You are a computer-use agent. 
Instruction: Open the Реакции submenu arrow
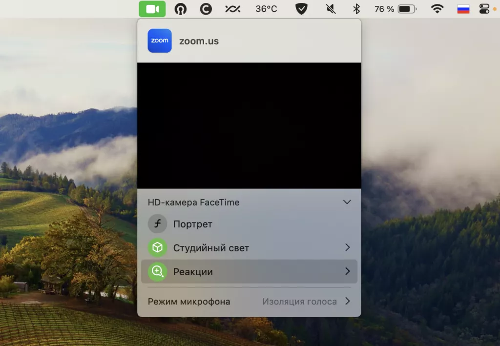(347, 272)
